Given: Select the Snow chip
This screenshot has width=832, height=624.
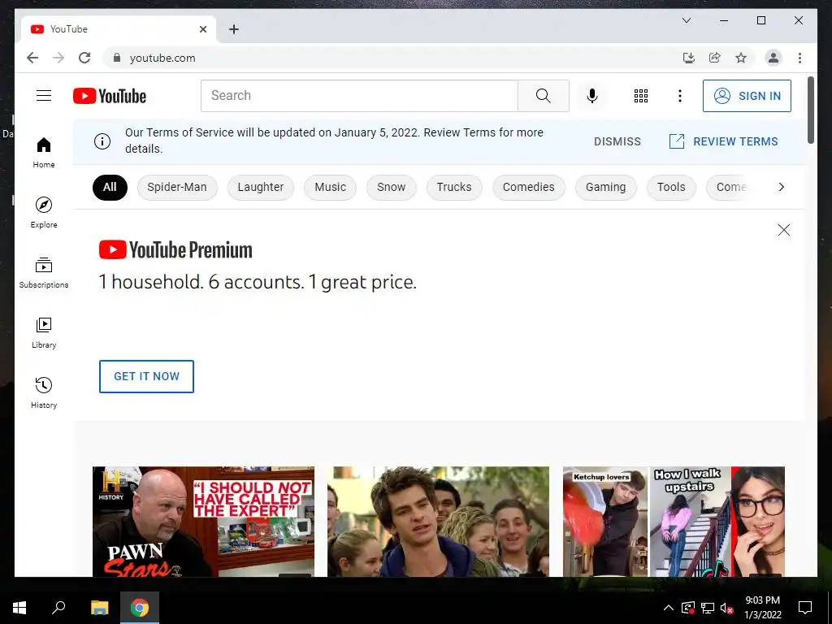Looking at the screenshot, I should [x=391, y=188].
